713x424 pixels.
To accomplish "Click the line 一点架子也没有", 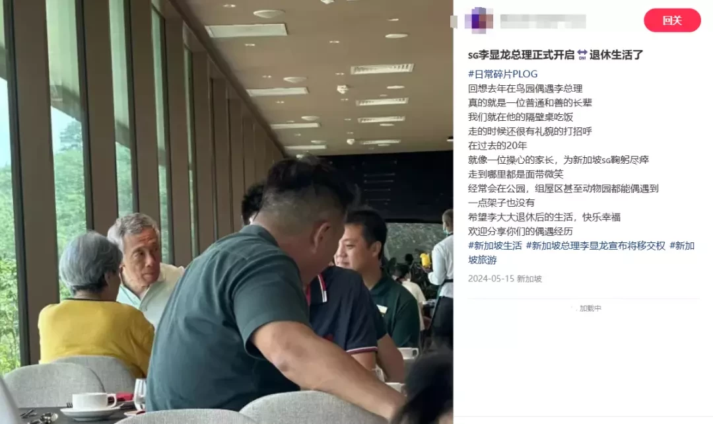I will [x=501, y=203].
